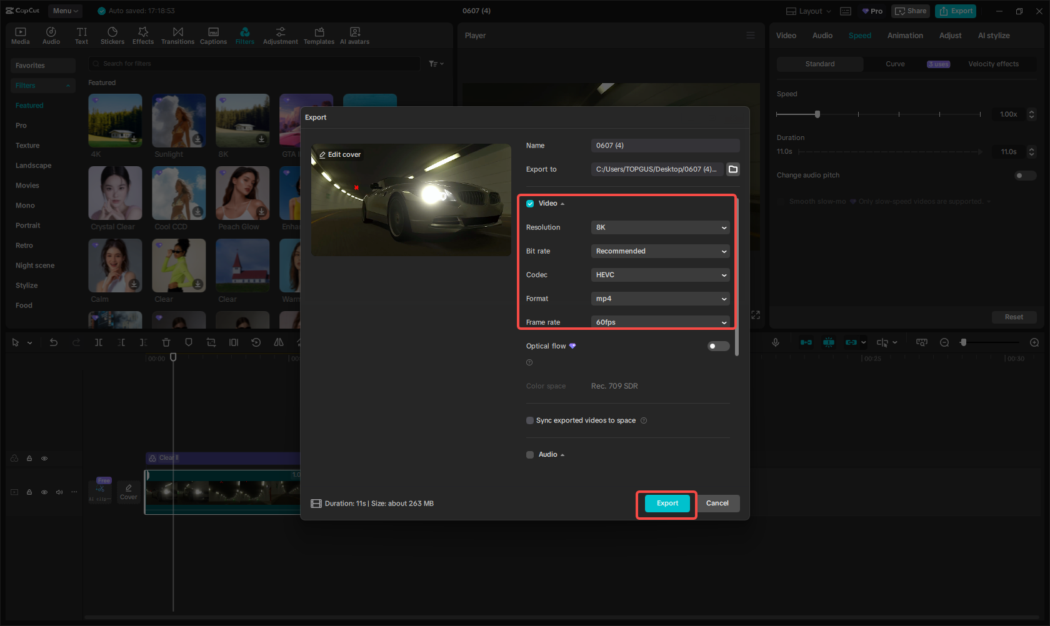
Task: Click the Edit cover button
Action: [339, 154]
